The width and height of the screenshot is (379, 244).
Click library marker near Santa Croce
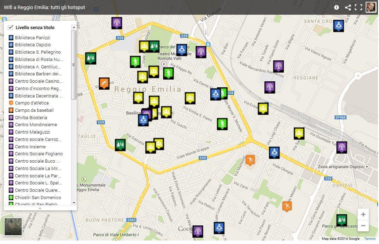338,26
